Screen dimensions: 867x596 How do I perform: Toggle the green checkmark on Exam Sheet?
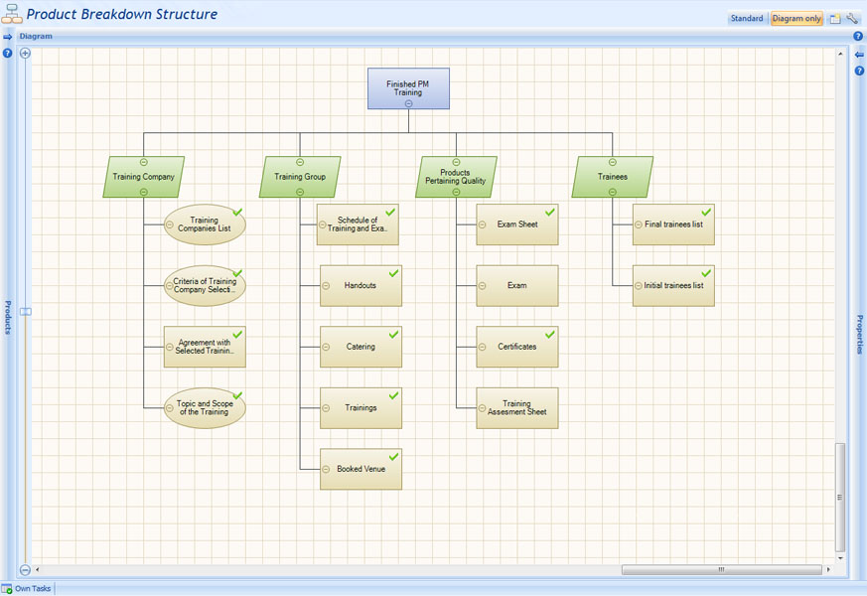pyautogui.click(x=550, y=211)
